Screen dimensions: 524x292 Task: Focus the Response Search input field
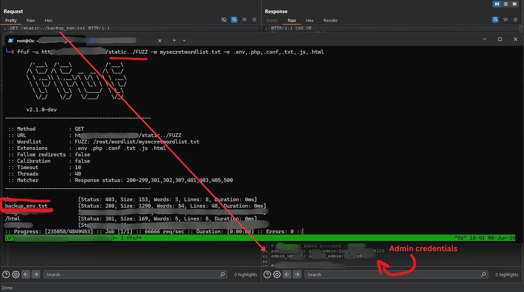coord(396,274)
